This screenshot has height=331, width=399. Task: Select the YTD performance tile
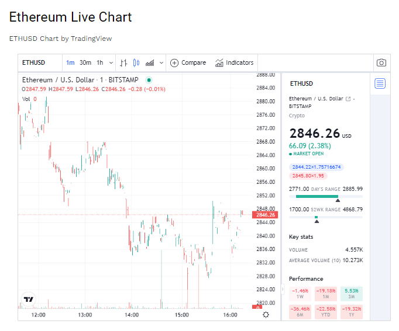326,312
